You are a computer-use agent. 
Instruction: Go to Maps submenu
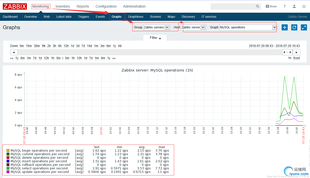pos(171,17)
